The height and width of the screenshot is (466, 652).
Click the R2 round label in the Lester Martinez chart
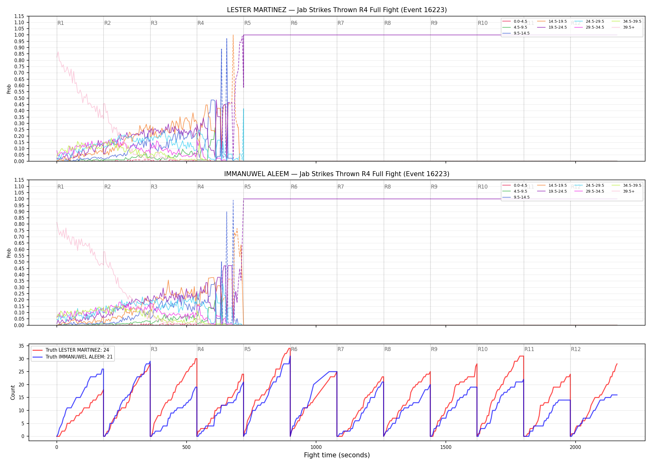(x=107, y=23)
